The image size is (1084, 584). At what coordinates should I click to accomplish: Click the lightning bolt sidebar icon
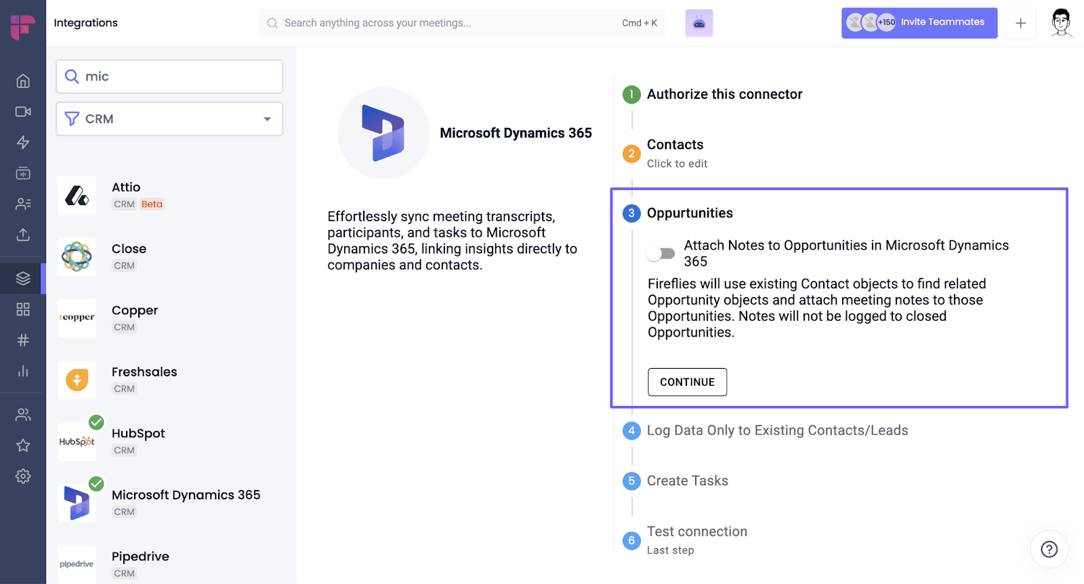(x=23, y=142)
